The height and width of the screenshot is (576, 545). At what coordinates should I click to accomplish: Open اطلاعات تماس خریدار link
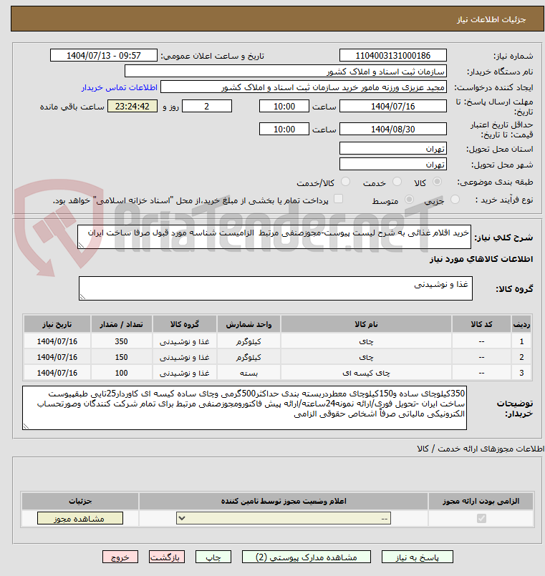pyautogui.click(x=119, y=87)
